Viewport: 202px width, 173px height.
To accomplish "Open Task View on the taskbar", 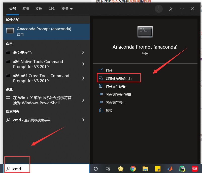I will coord(108,169).
